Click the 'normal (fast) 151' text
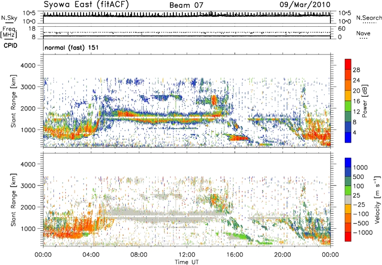 pyautogui.click(x=72, y=47)
